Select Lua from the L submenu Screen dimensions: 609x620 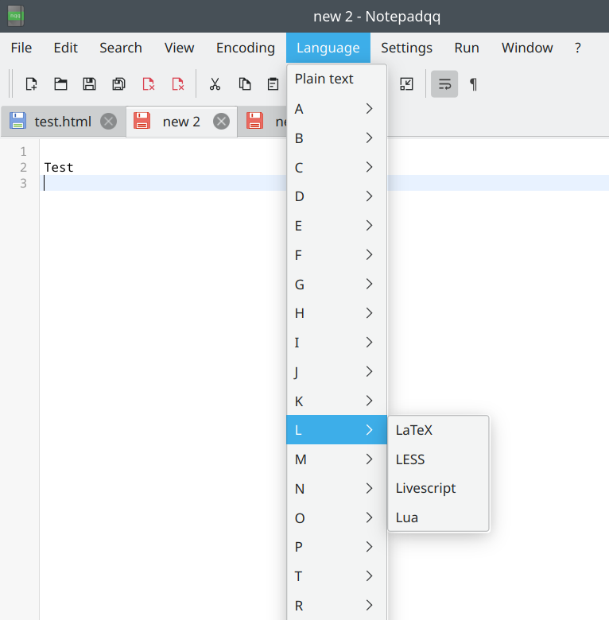[x=439, y=517]
